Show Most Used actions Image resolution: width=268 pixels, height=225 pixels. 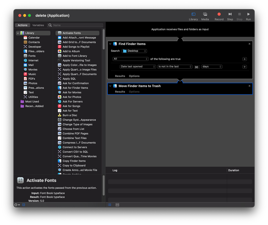[x=32, y=102]
